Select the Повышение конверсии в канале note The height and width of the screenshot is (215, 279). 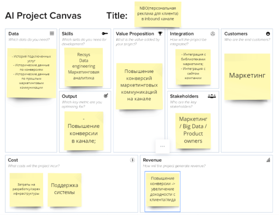click(x=84, y=131)
